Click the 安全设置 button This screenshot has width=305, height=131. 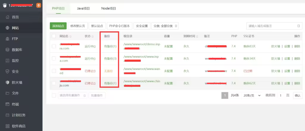click(142, 26)
